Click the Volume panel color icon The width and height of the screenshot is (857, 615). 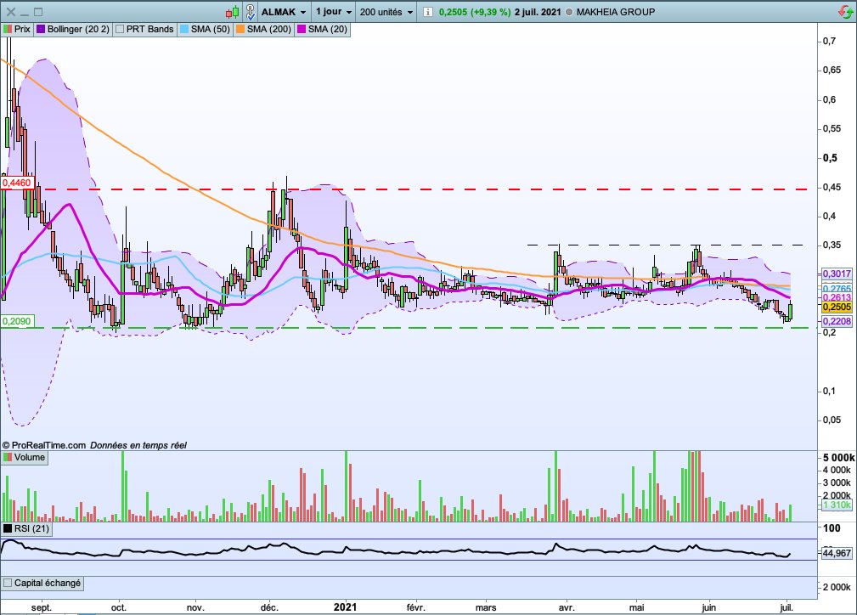pos(8,458)
